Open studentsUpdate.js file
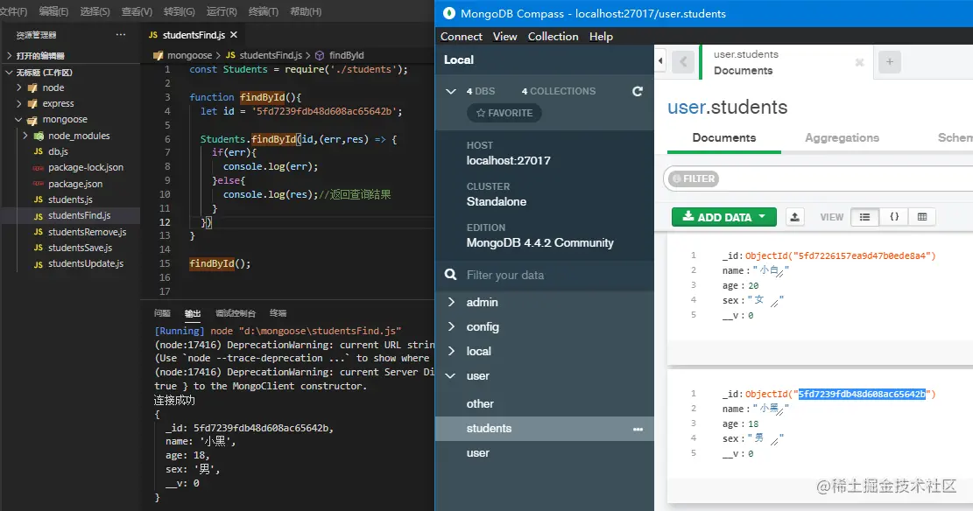 coord(86,263)
